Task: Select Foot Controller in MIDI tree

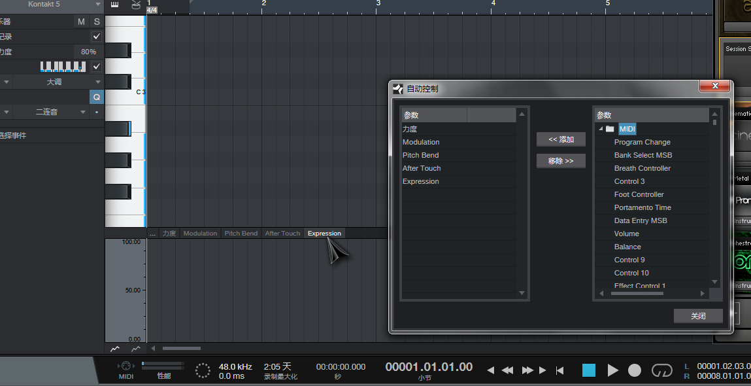Action: pos(639,194)
